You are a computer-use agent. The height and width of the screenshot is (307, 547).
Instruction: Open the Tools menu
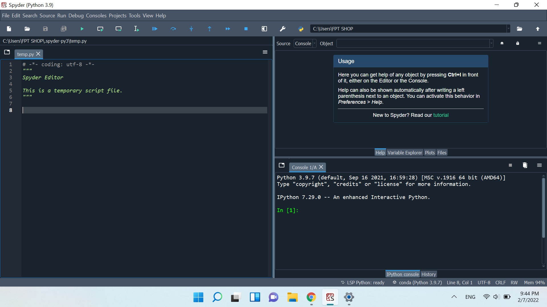[134, 16]
